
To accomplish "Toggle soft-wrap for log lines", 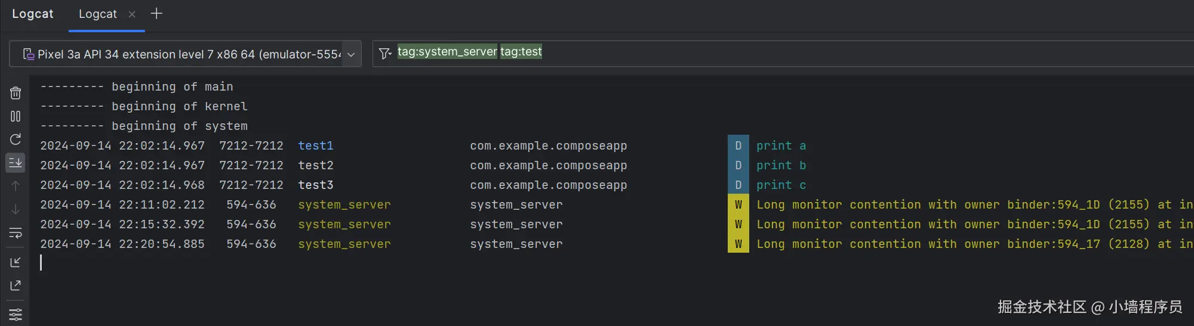I will pos(16,232).
